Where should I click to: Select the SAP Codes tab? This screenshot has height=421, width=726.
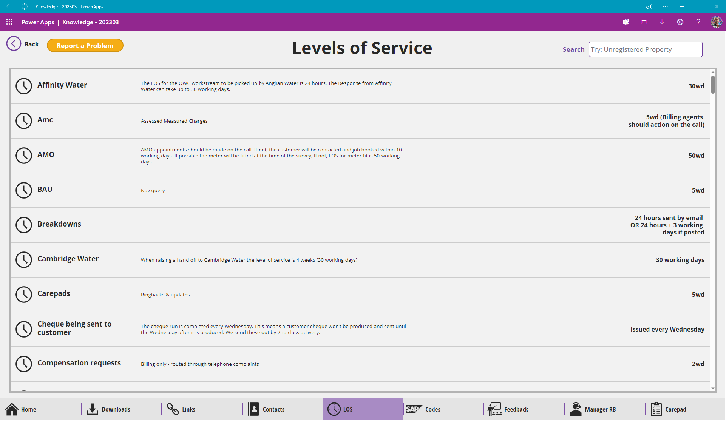point(423,409)
